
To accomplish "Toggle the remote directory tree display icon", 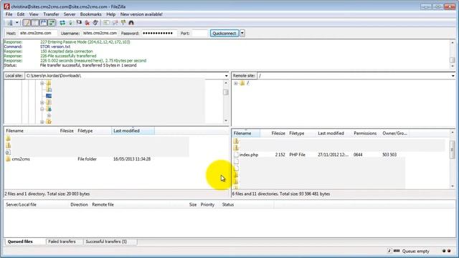I will point(43,23).
